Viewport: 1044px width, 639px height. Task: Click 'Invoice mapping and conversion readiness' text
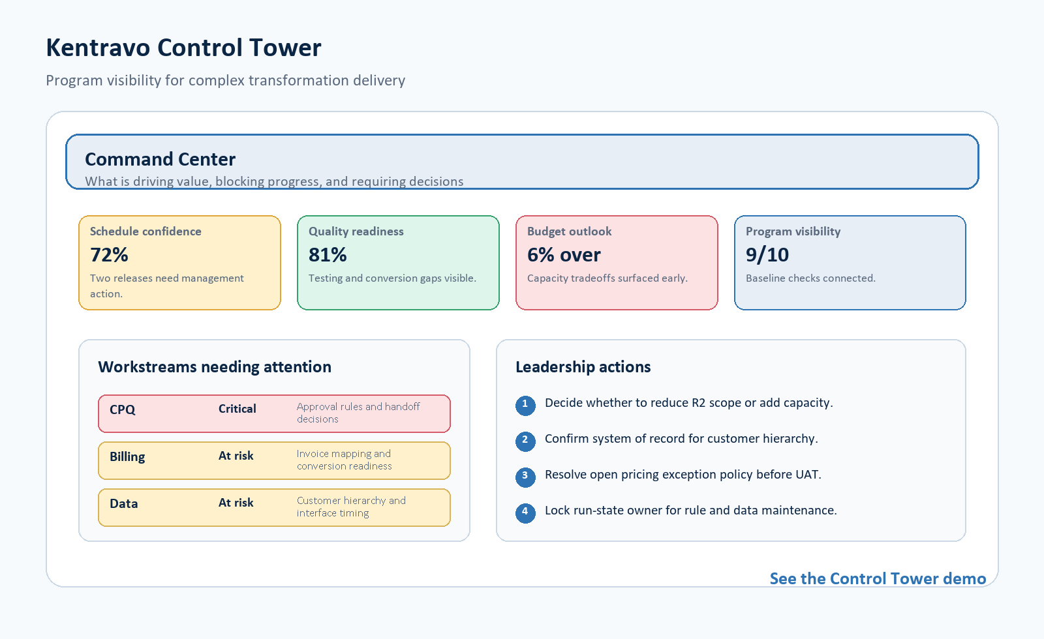click(345, 460)
